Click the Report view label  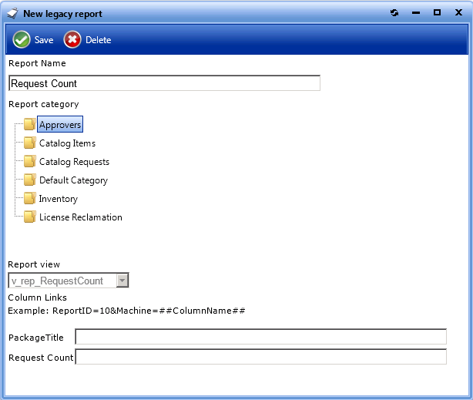pos(34,264)
